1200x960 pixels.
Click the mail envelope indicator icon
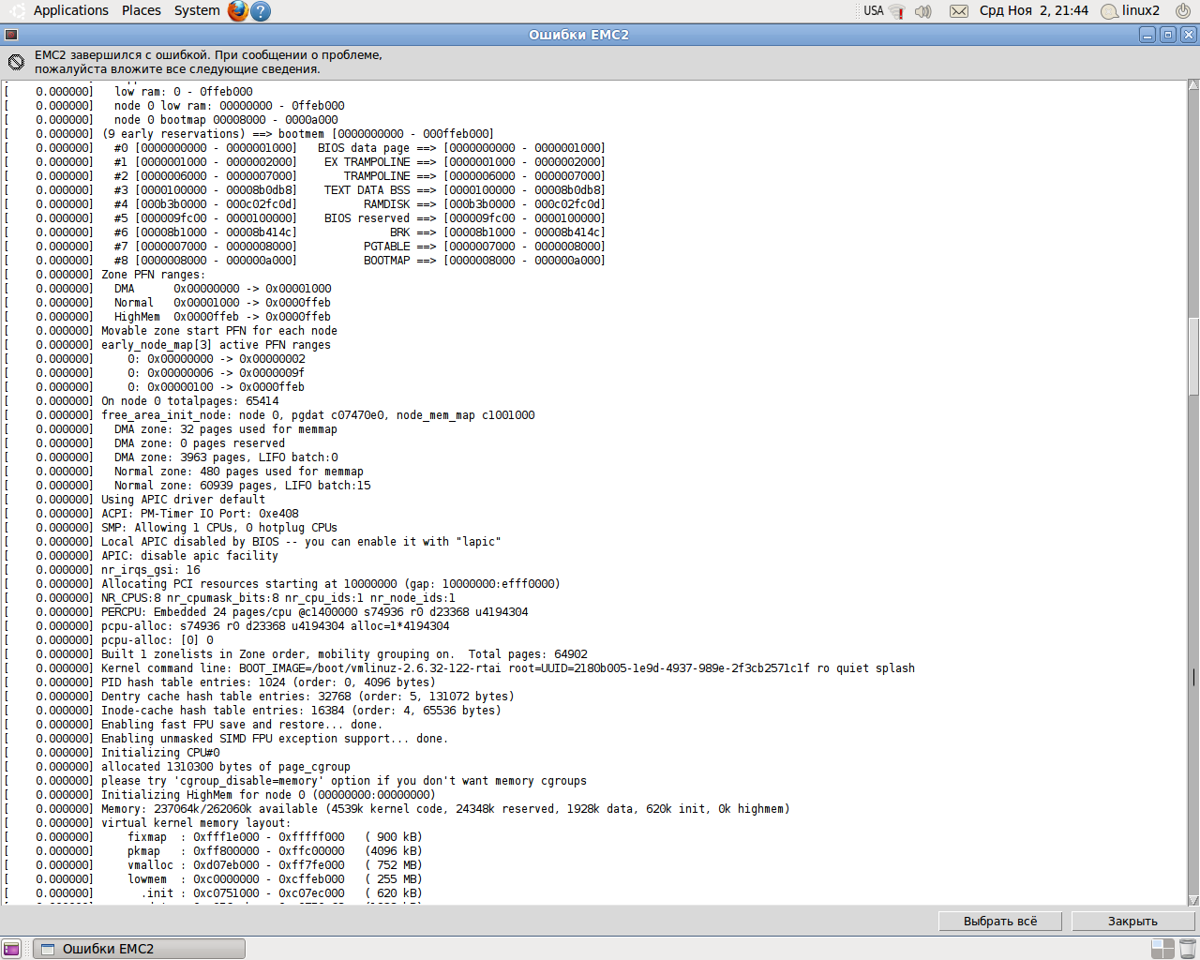tap(959, 11)
